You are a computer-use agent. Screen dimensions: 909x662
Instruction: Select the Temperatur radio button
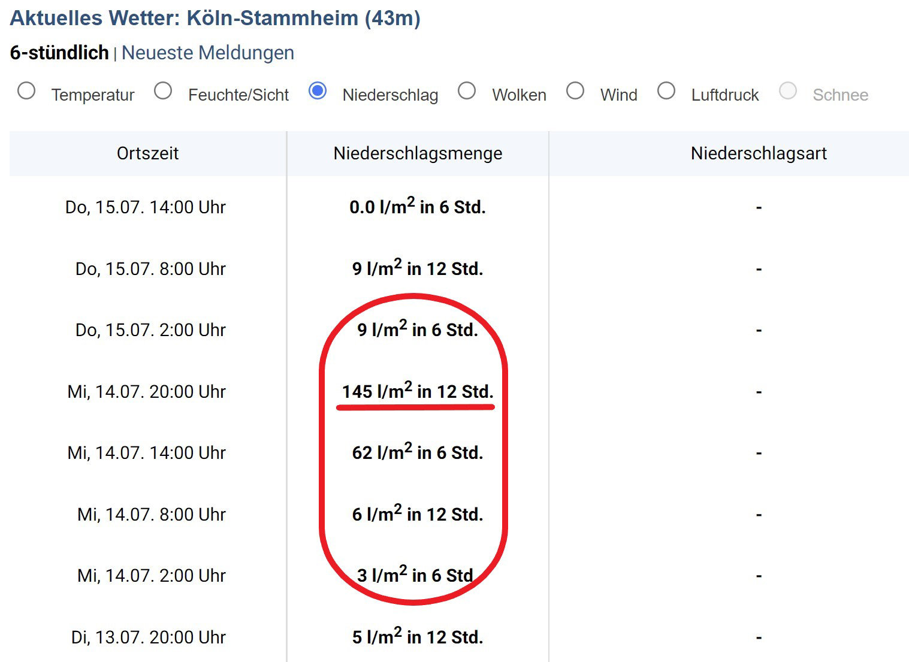[26, 91]
